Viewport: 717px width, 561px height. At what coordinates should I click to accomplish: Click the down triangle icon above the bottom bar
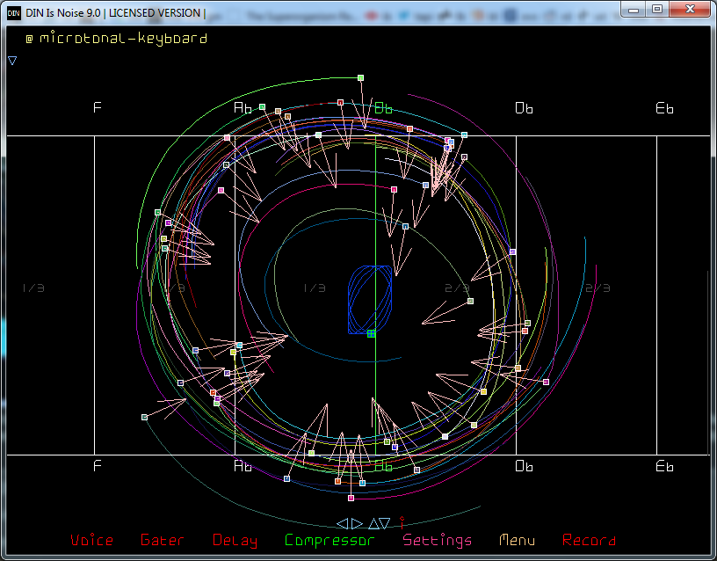click(385, 523)
